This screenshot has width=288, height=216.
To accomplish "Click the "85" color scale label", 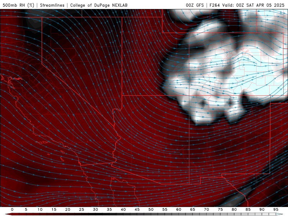I will tap(248, 210).
